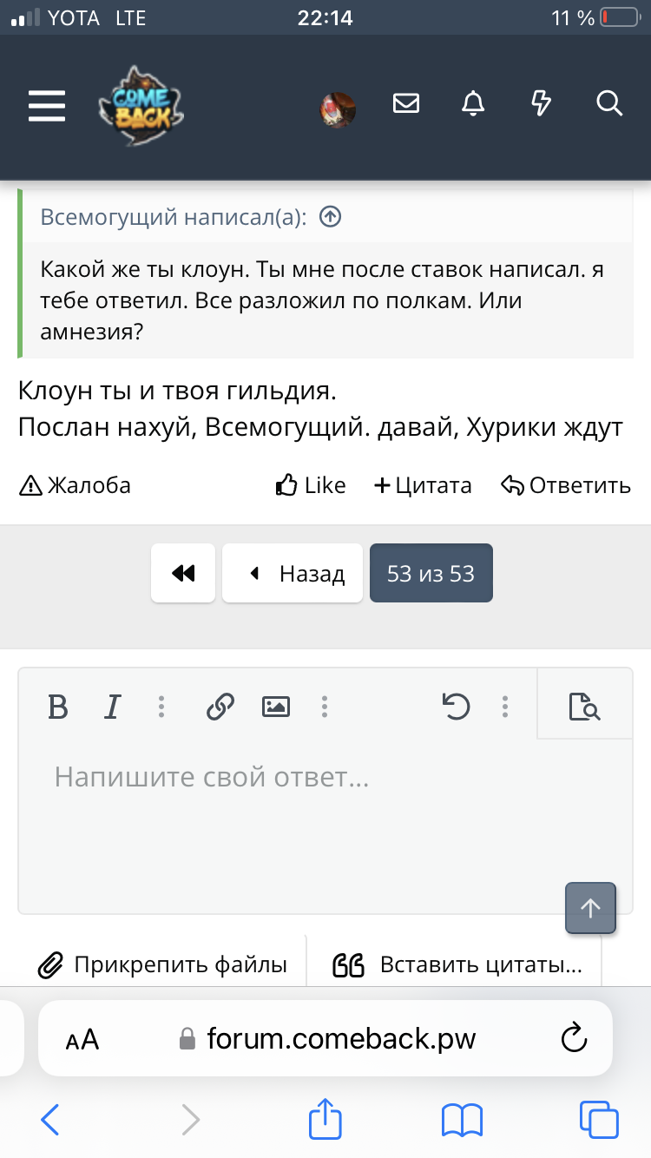Expand more text formatting options
The width and height of the screenshot is (651, 1158).
(161, 707)
